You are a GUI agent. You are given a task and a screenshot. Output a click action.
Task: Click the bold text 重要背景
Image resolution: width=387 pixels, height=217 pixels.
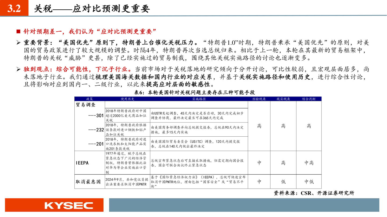[36, 42]
